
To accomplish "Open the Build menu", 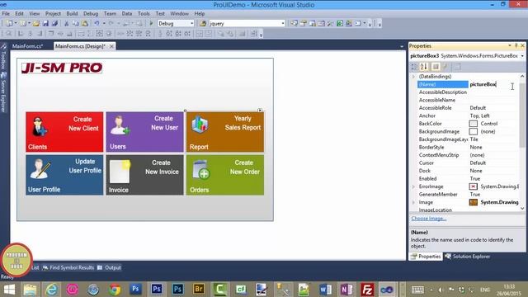I will (x=72, y=13).
